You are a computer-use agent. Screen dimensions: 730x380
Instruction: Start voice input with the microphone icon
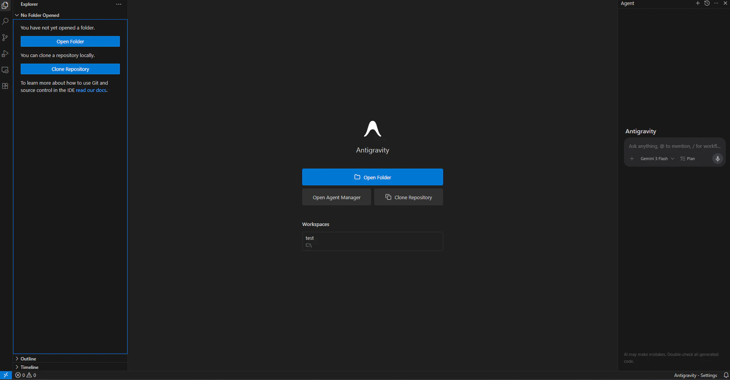pos(718,159)
